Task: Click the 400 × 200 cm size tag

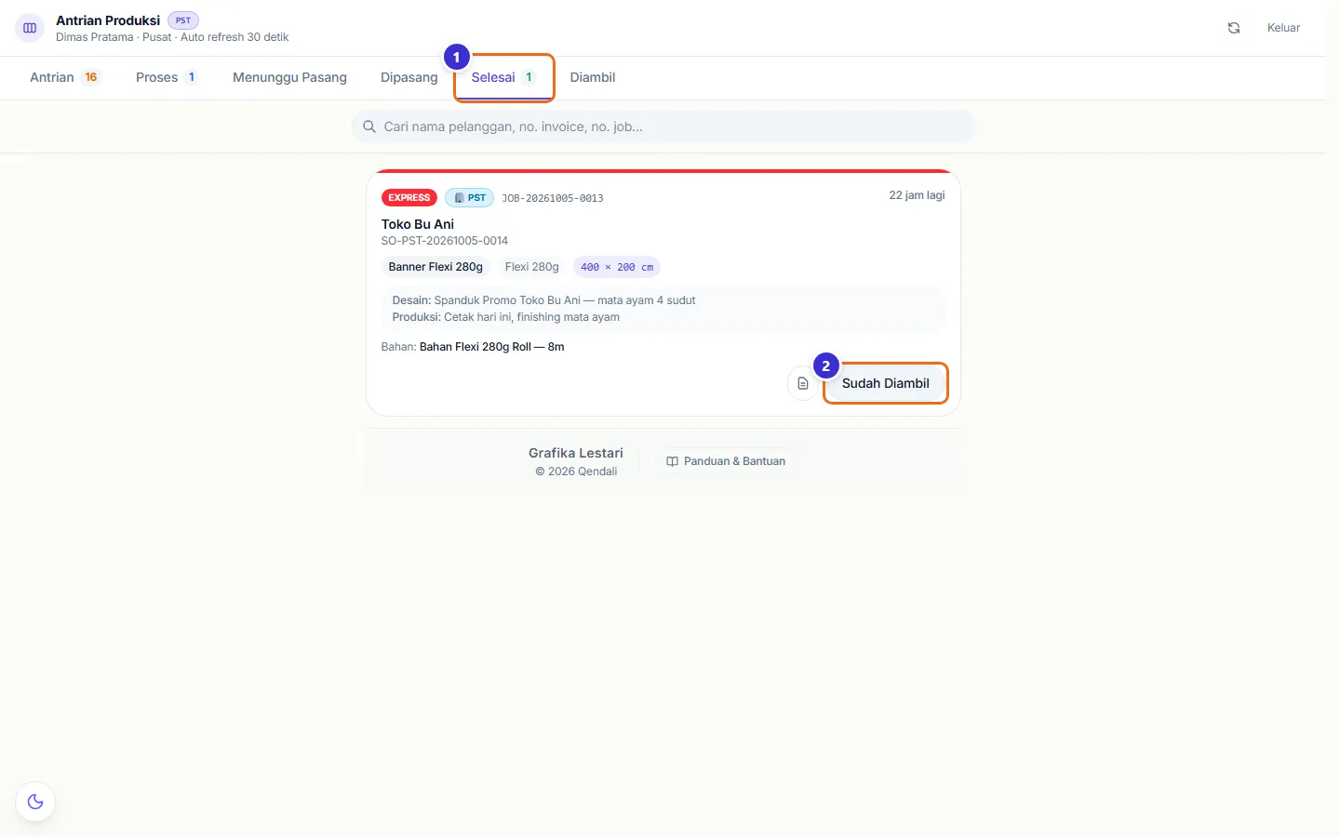Action: pyautogui.click(x=617, y=267)
